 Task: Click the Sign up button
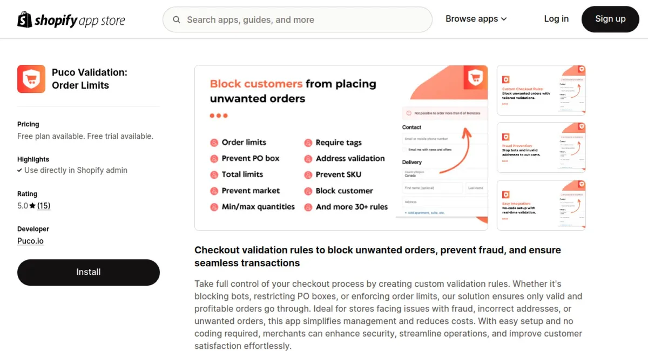click(610, 19)
